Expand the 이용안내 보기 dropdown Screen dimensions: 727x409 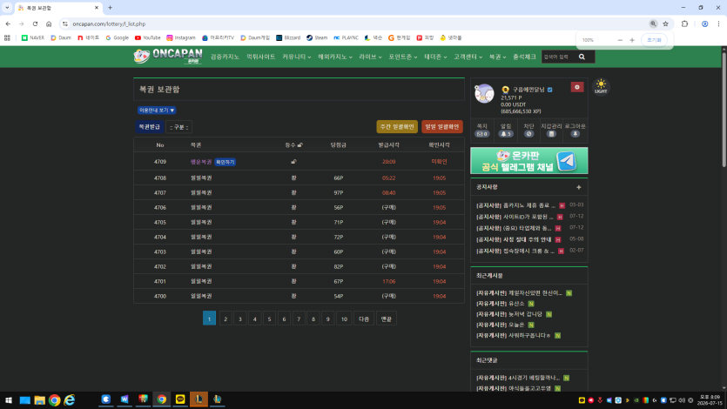point(157,111)
